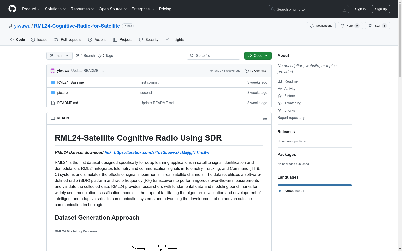Open the yiwawa owner profile link

click(x=22, y=26)
